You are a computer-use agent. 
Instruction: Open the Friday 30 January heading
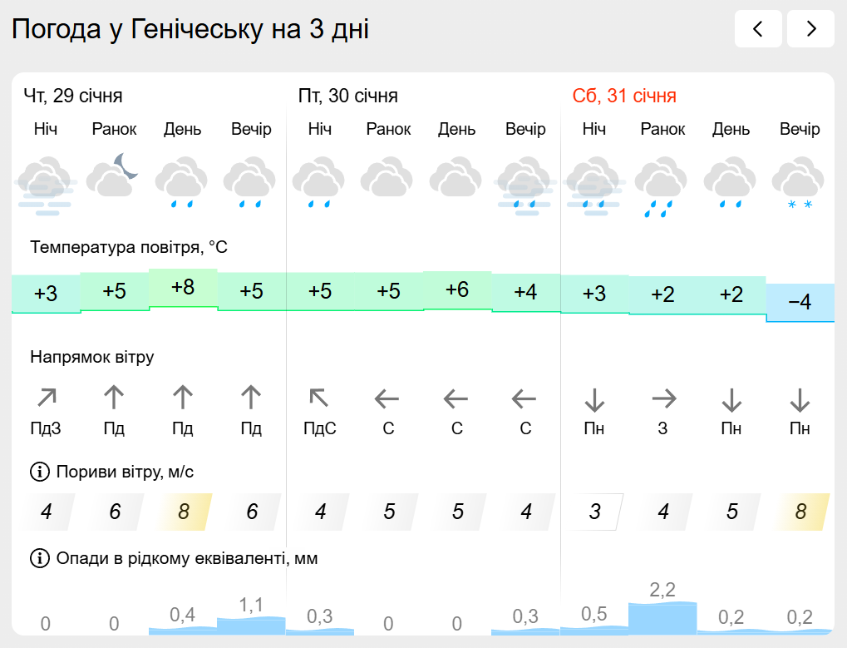click(x=348, y=96)
